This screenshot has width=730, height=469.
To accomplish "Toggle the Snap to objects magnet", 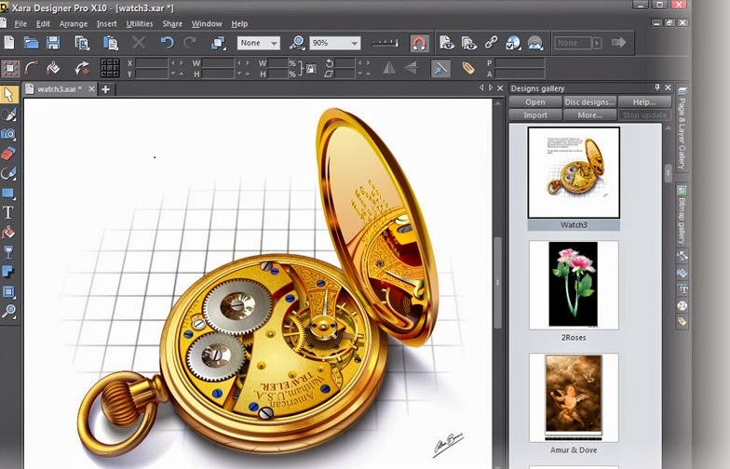I will [419, 43].
